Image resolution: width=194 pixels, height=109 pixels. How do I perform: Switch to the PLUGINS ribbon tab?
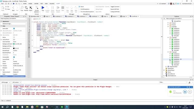point(52,4)
